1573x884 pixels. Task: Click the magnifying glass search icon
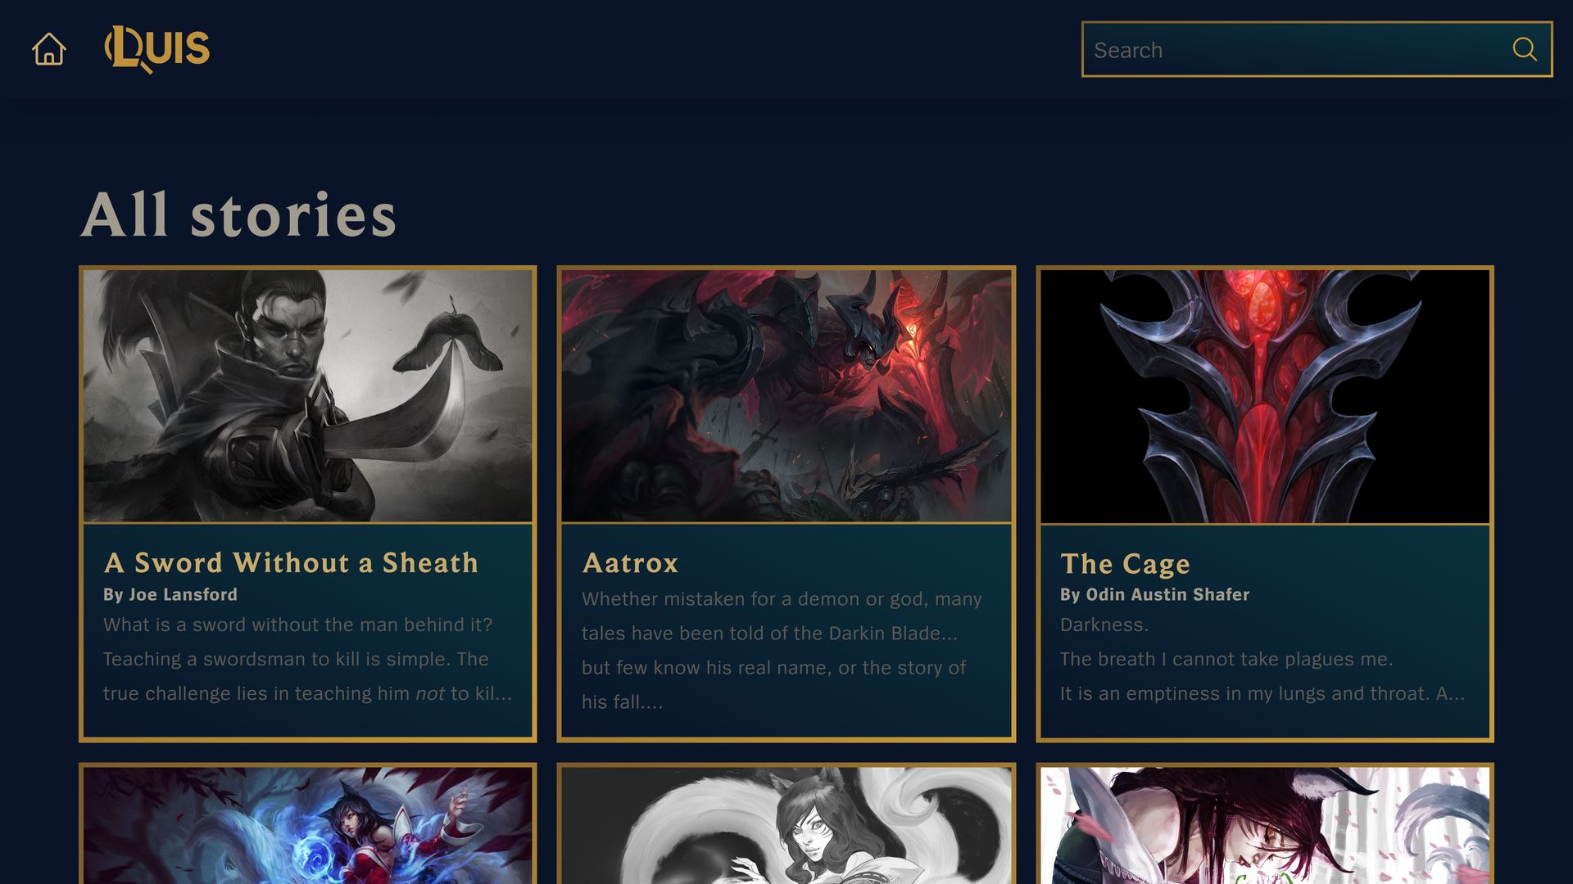click(x=1524, y=49)
